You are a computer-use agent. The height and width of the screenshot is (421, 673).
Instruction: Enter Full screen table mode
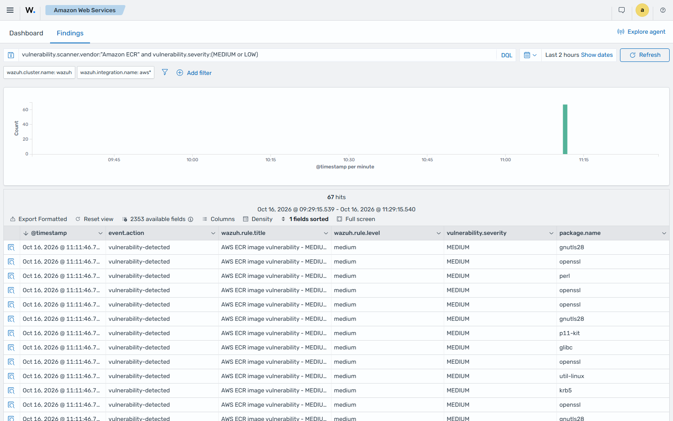pyautogui.click(x=356, y=219)
